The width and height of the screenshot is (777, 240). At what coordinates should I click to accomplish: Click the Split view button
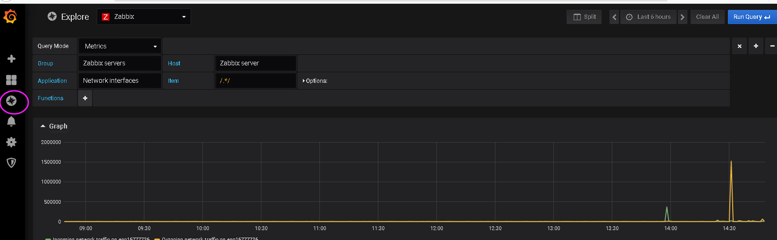[584, 17]
